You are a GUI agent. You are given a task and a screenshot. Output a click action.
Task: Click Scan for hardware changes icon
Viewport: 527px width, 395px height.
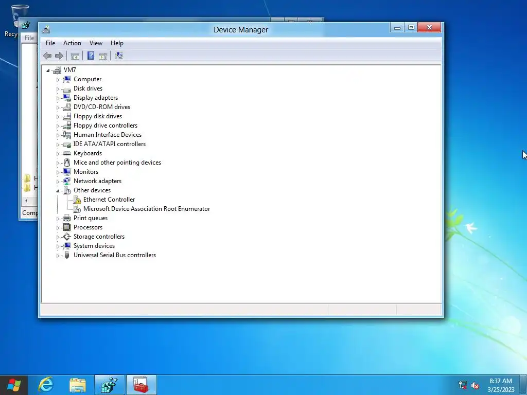pos(119,56)
